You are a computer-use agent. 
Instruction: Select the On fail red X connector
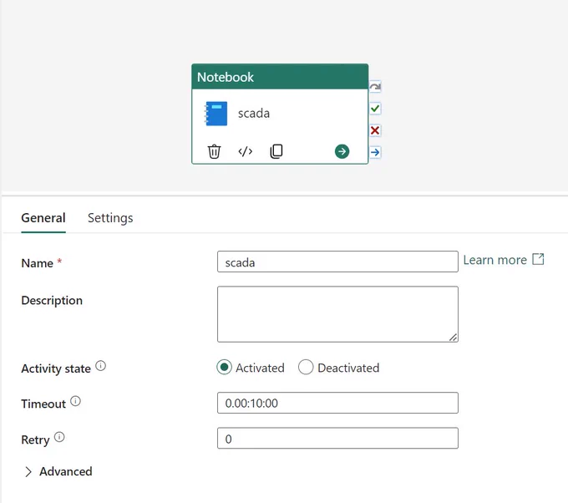tap(375, 130)
